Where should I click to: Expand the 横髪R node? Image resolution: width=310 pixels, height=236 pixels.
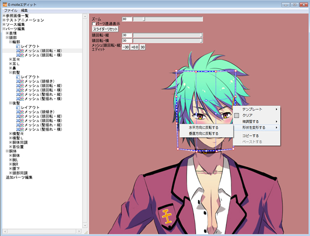11,134
